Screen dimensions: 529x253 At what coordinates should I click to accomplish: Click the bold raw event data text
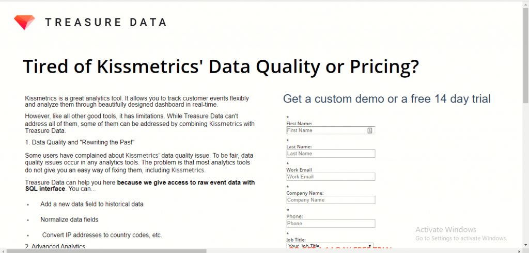[x=186, y=183]
